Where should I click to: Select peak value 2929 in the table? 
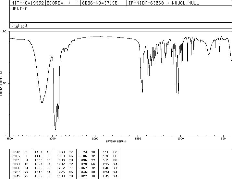click(17, 160)
